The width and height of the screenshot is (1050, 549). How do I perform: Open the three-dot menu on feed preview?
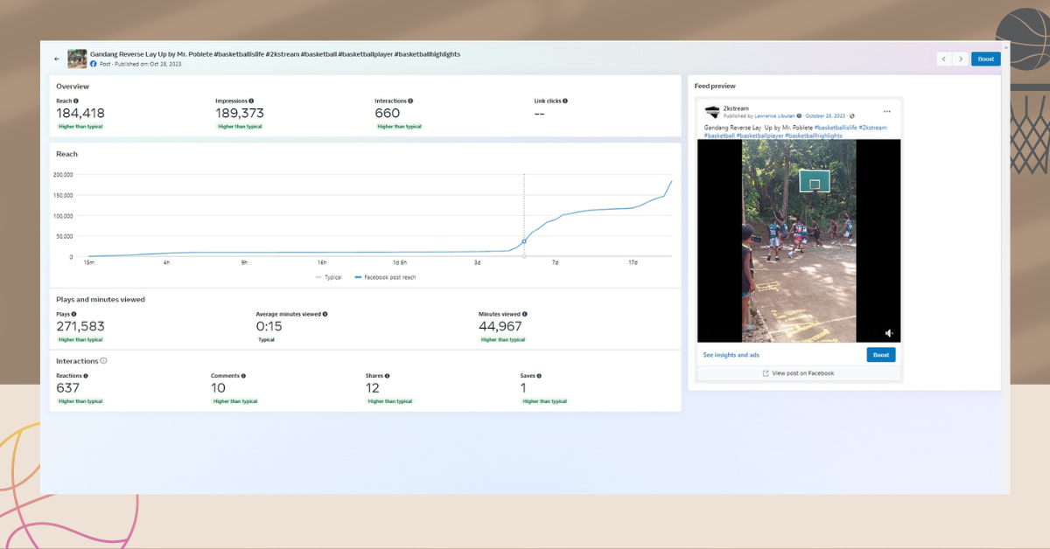[886, 112]
